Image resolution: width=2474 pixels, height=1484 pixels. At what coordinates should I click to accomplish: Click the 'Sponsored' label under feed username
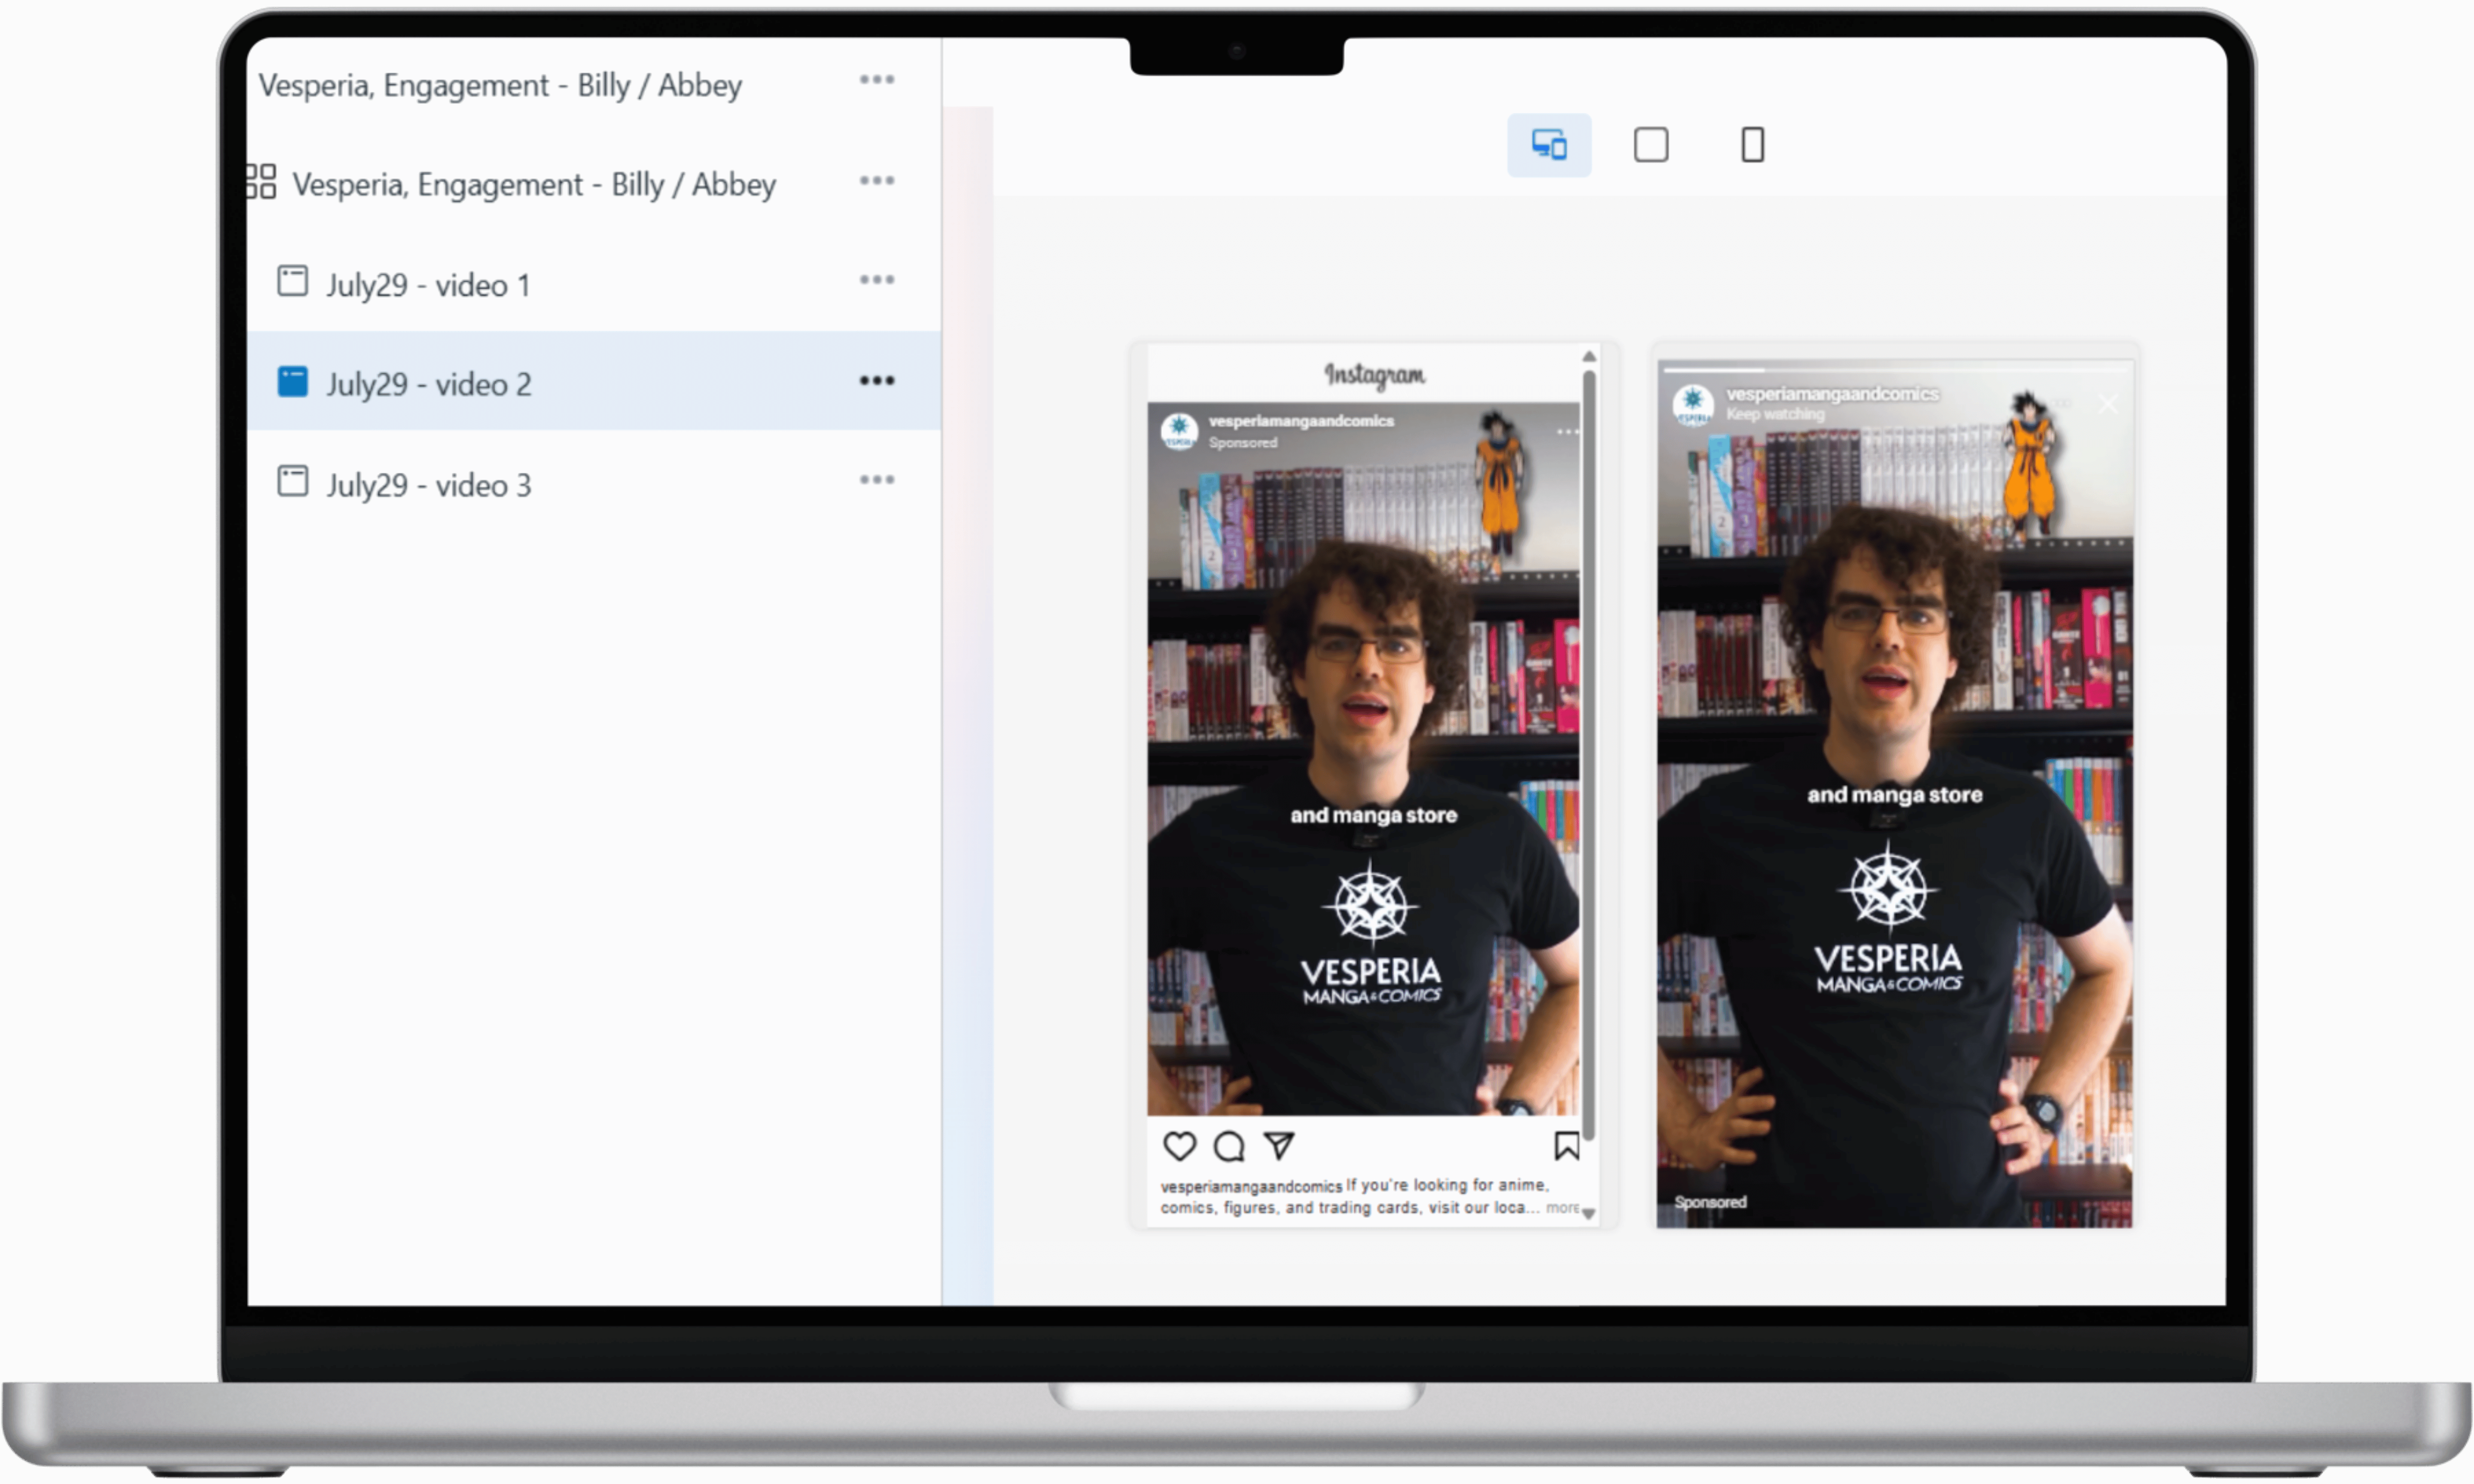pos(1242,443)
